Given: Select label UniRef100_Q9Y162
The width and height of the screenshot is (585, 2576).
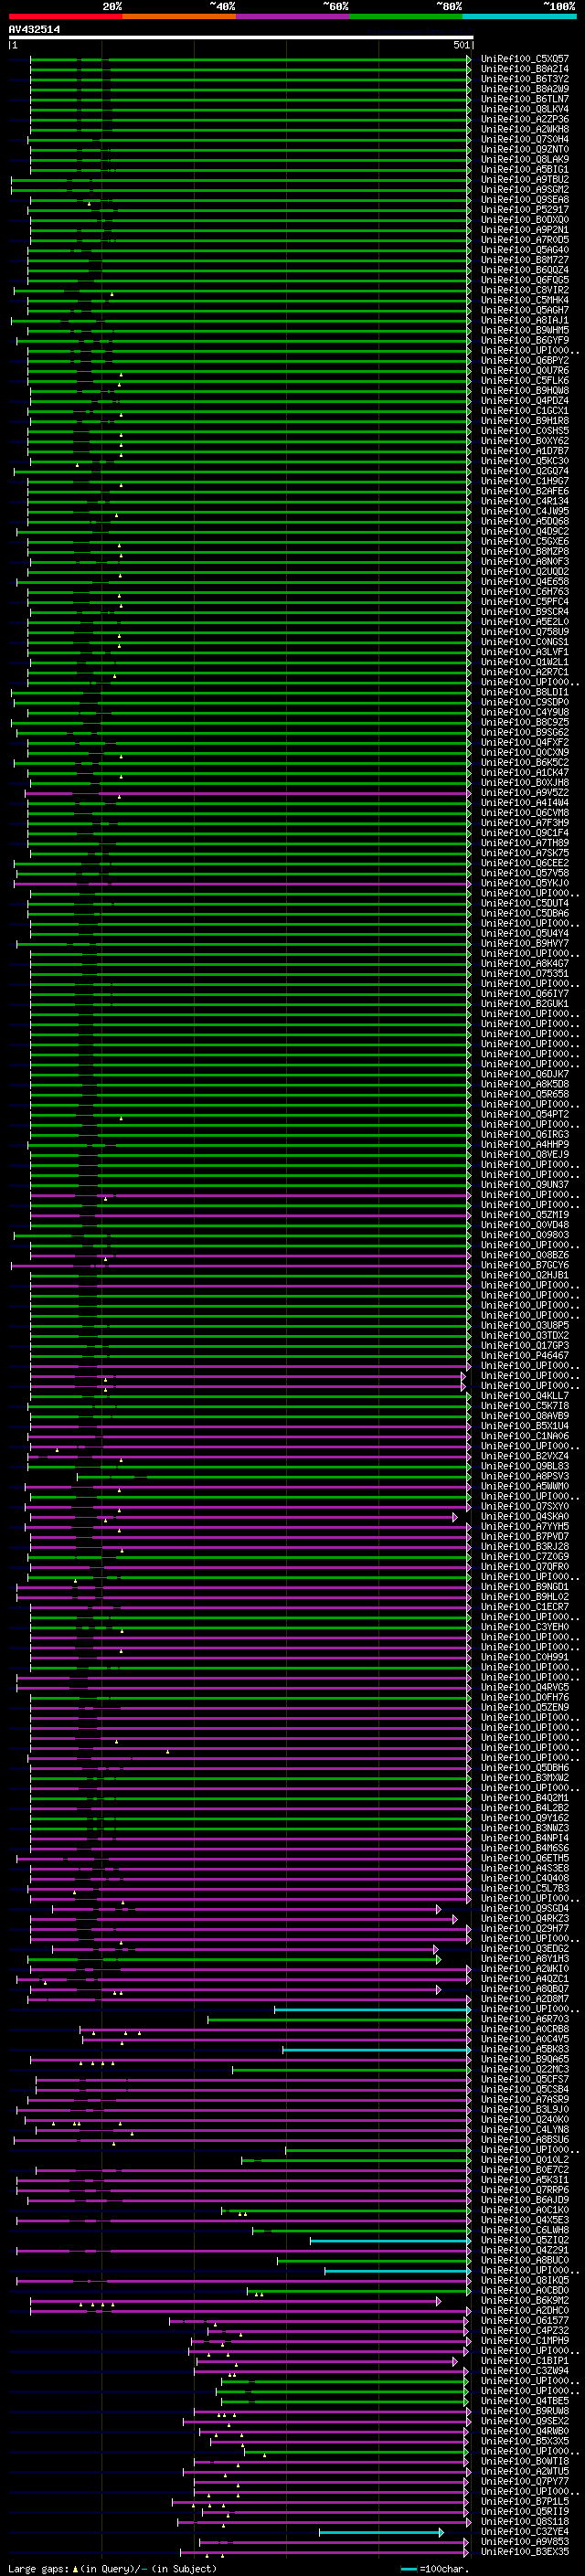Looking at the screenshot, I should pos(524,1817).
